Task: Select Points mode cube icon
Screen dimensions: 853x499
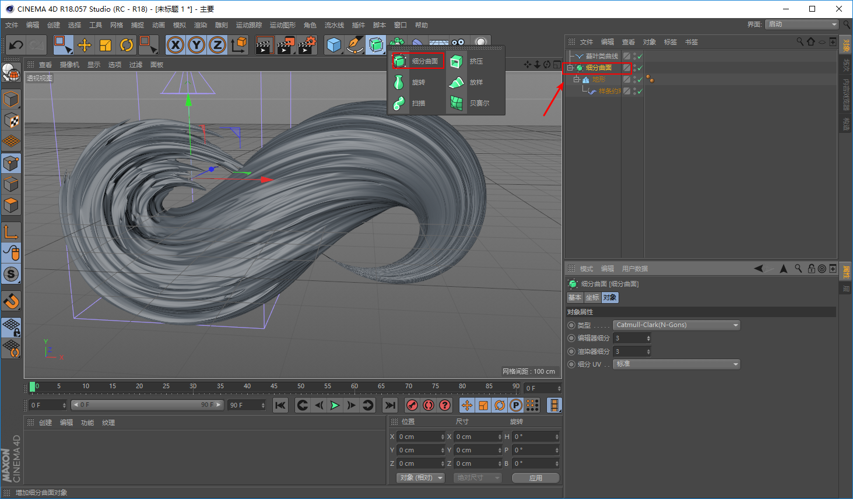Action: (x=11, y=163)
